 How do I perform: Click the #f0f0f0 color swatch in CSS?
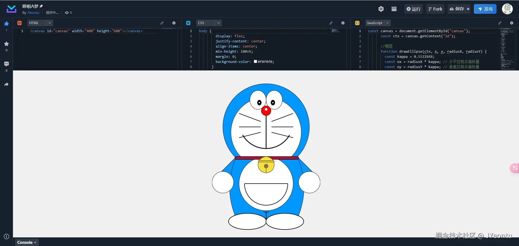255,62
